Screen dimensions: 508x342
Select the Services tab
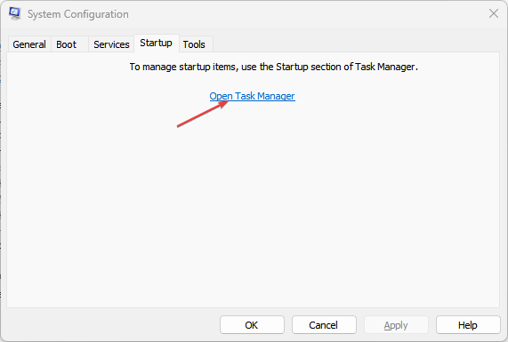point(111,44)
